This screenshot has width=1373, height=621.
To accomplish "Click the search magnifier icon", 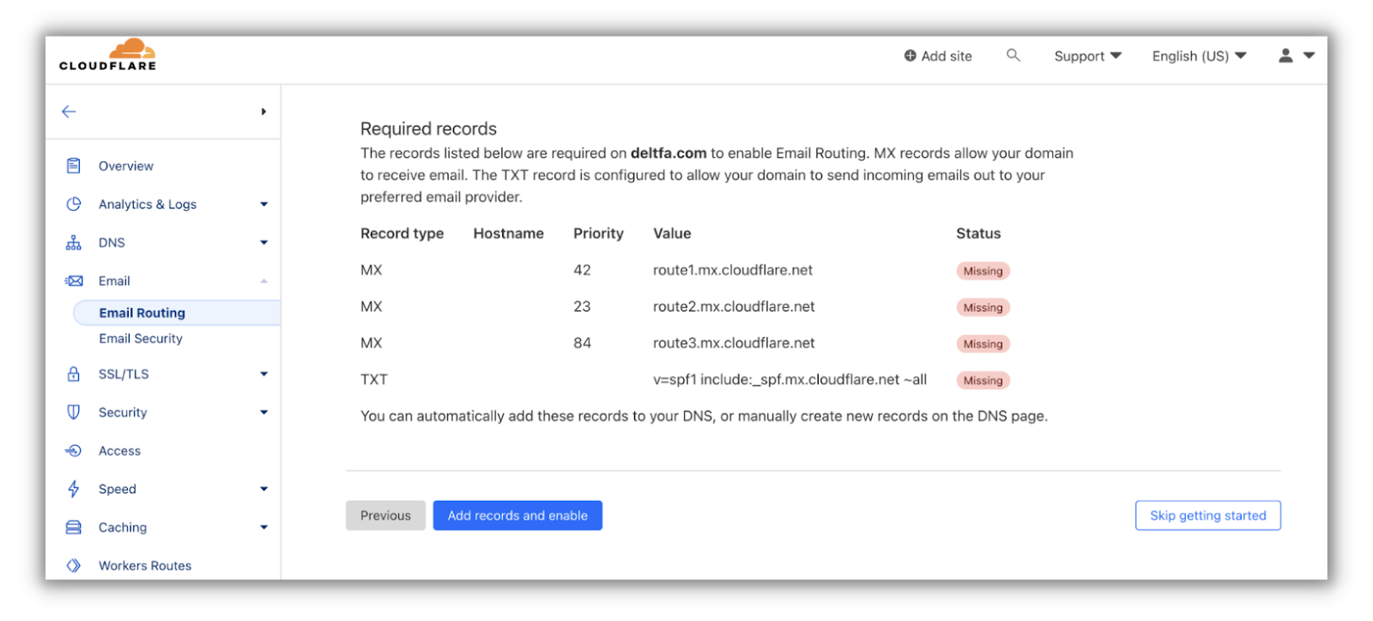I will point(1013,56).
